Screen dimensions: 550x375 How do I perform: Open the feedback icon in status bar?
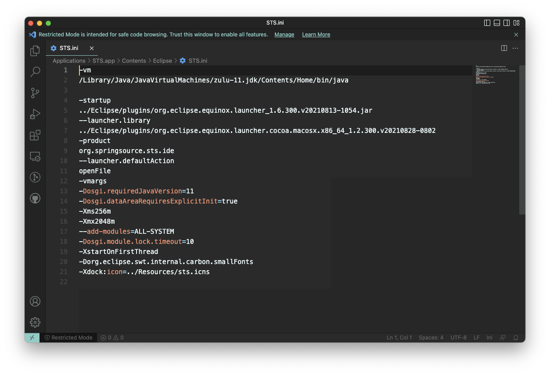503,338
